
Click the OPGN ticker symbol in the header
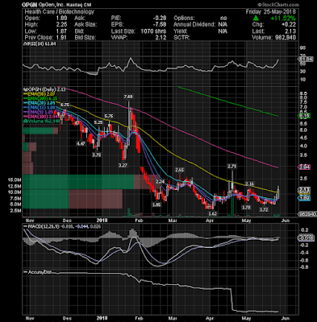click(x=30, y=5)
